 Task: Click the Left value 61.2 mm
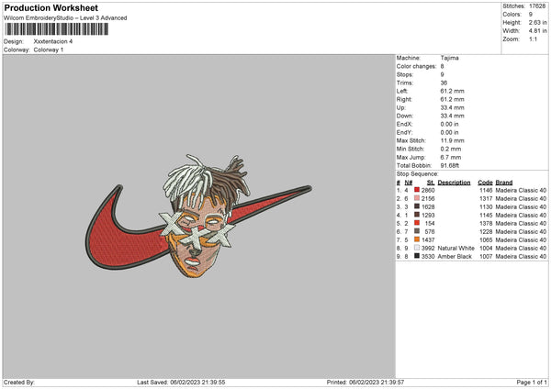point(452,91)
